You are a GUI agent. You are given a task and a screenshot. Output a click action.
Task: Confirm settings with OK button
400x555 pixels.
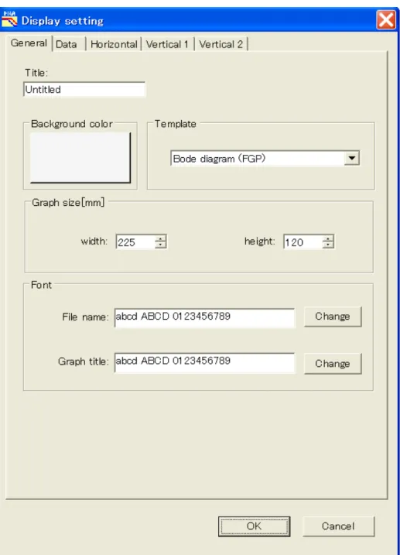254,526
